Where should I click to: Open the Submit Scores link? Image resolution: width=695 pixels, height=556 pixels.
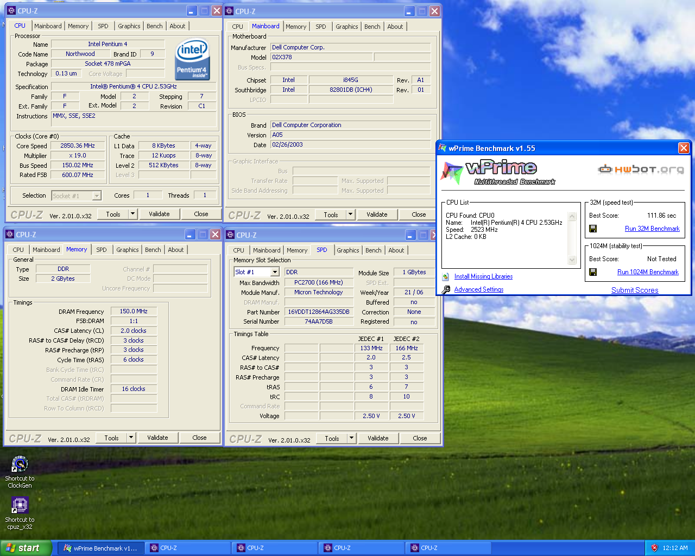(x=635, y=290)
